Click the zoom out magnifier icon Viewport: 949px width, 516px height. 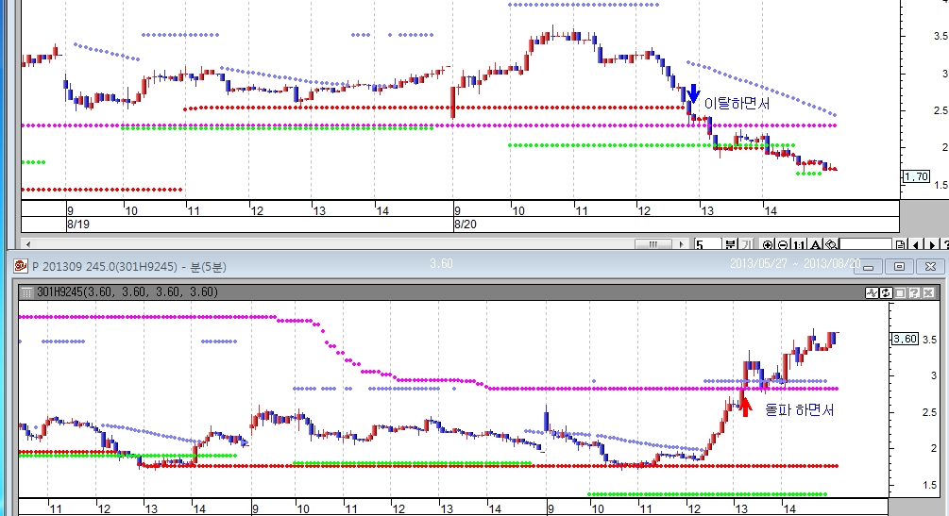pyautogui.click(x=784, y=244)
